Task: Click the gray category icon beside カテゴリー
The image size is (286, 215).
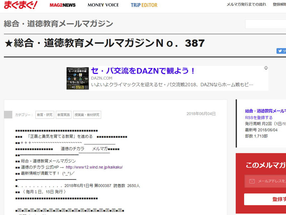Action: click(8, 115)
